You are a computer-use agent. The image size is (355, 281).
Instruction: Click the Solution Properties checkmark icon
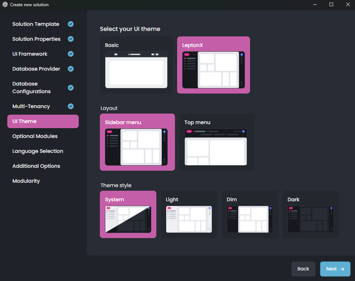click(70, 39)
